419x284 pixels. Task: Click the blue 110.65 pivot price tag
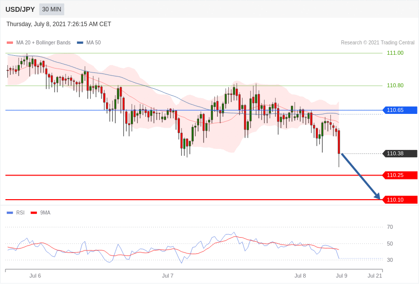(x=400, y=110)
